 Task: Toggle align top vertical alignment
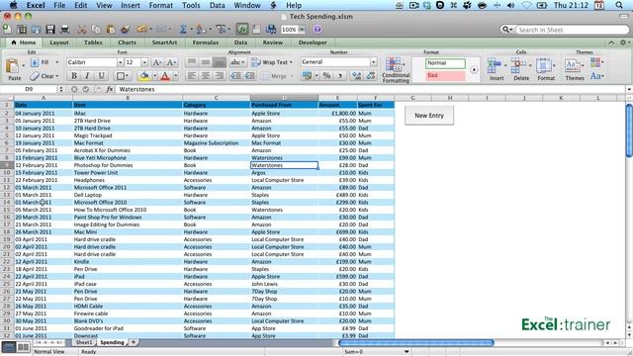pyautogui.click(x=192, y=62)
